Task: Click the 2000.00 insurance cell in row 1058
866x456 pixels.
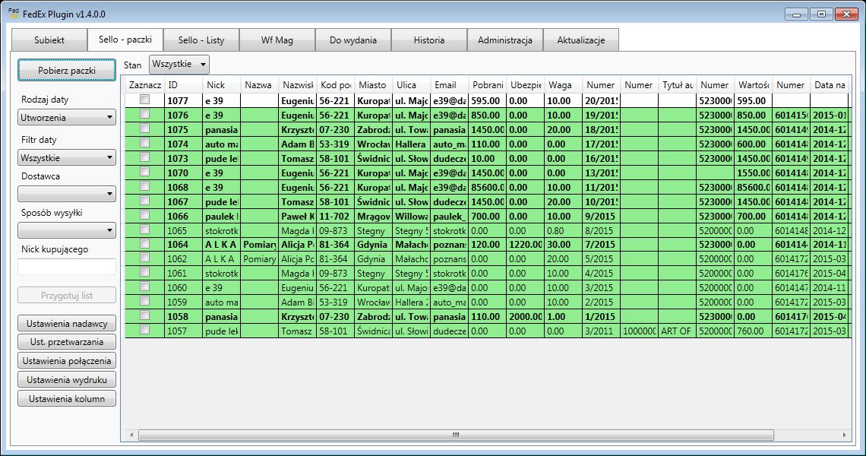Action: 525,317
